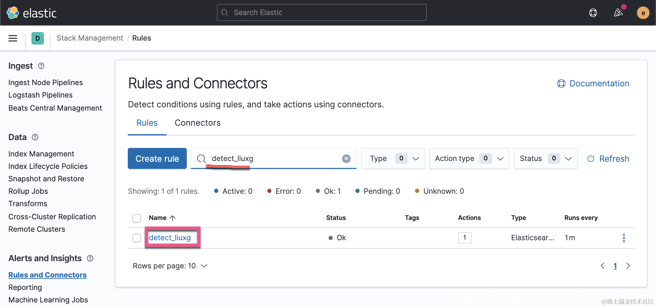Click the Active: 0 status count

233,191
